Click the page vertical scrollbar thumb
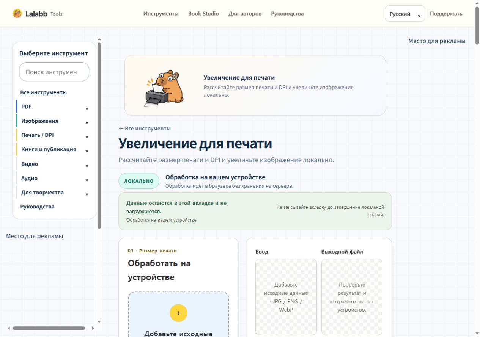Viewport: 480px width, 337px height. point(477,25)
